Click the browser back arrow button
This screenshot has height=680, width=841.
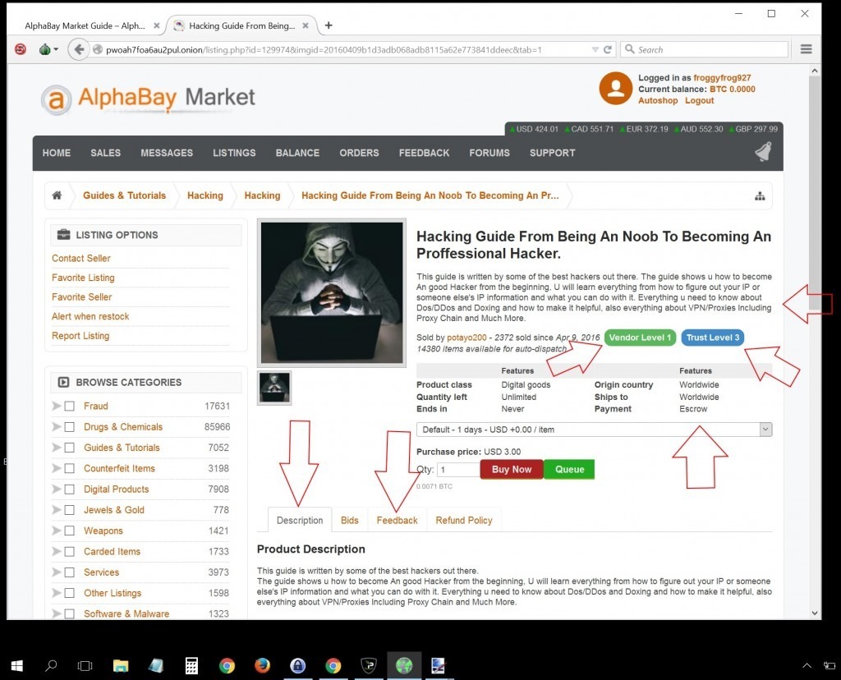(x=79, y=50)
